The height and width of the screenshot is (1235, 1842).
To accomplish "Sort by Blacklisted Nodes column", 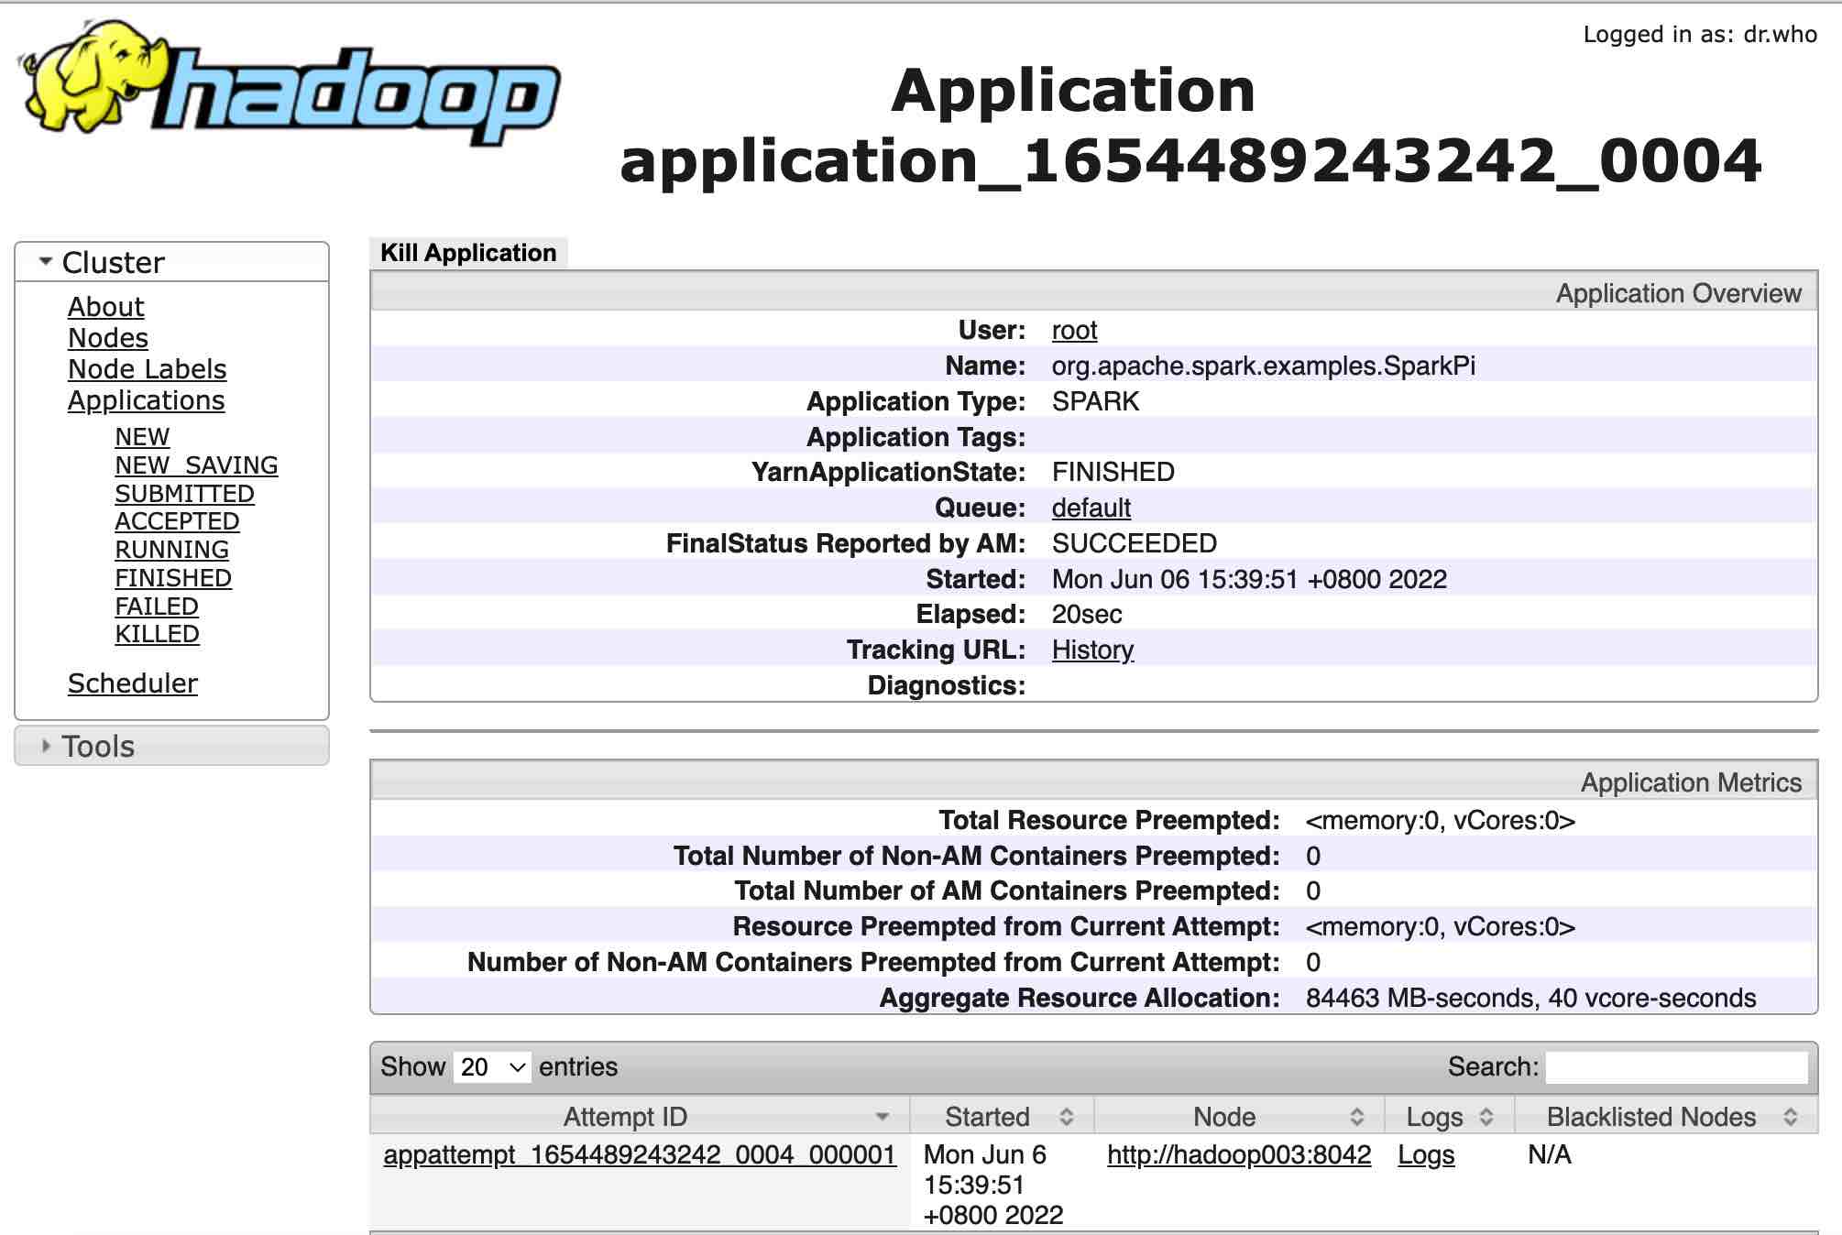I will point(1666,1117).
